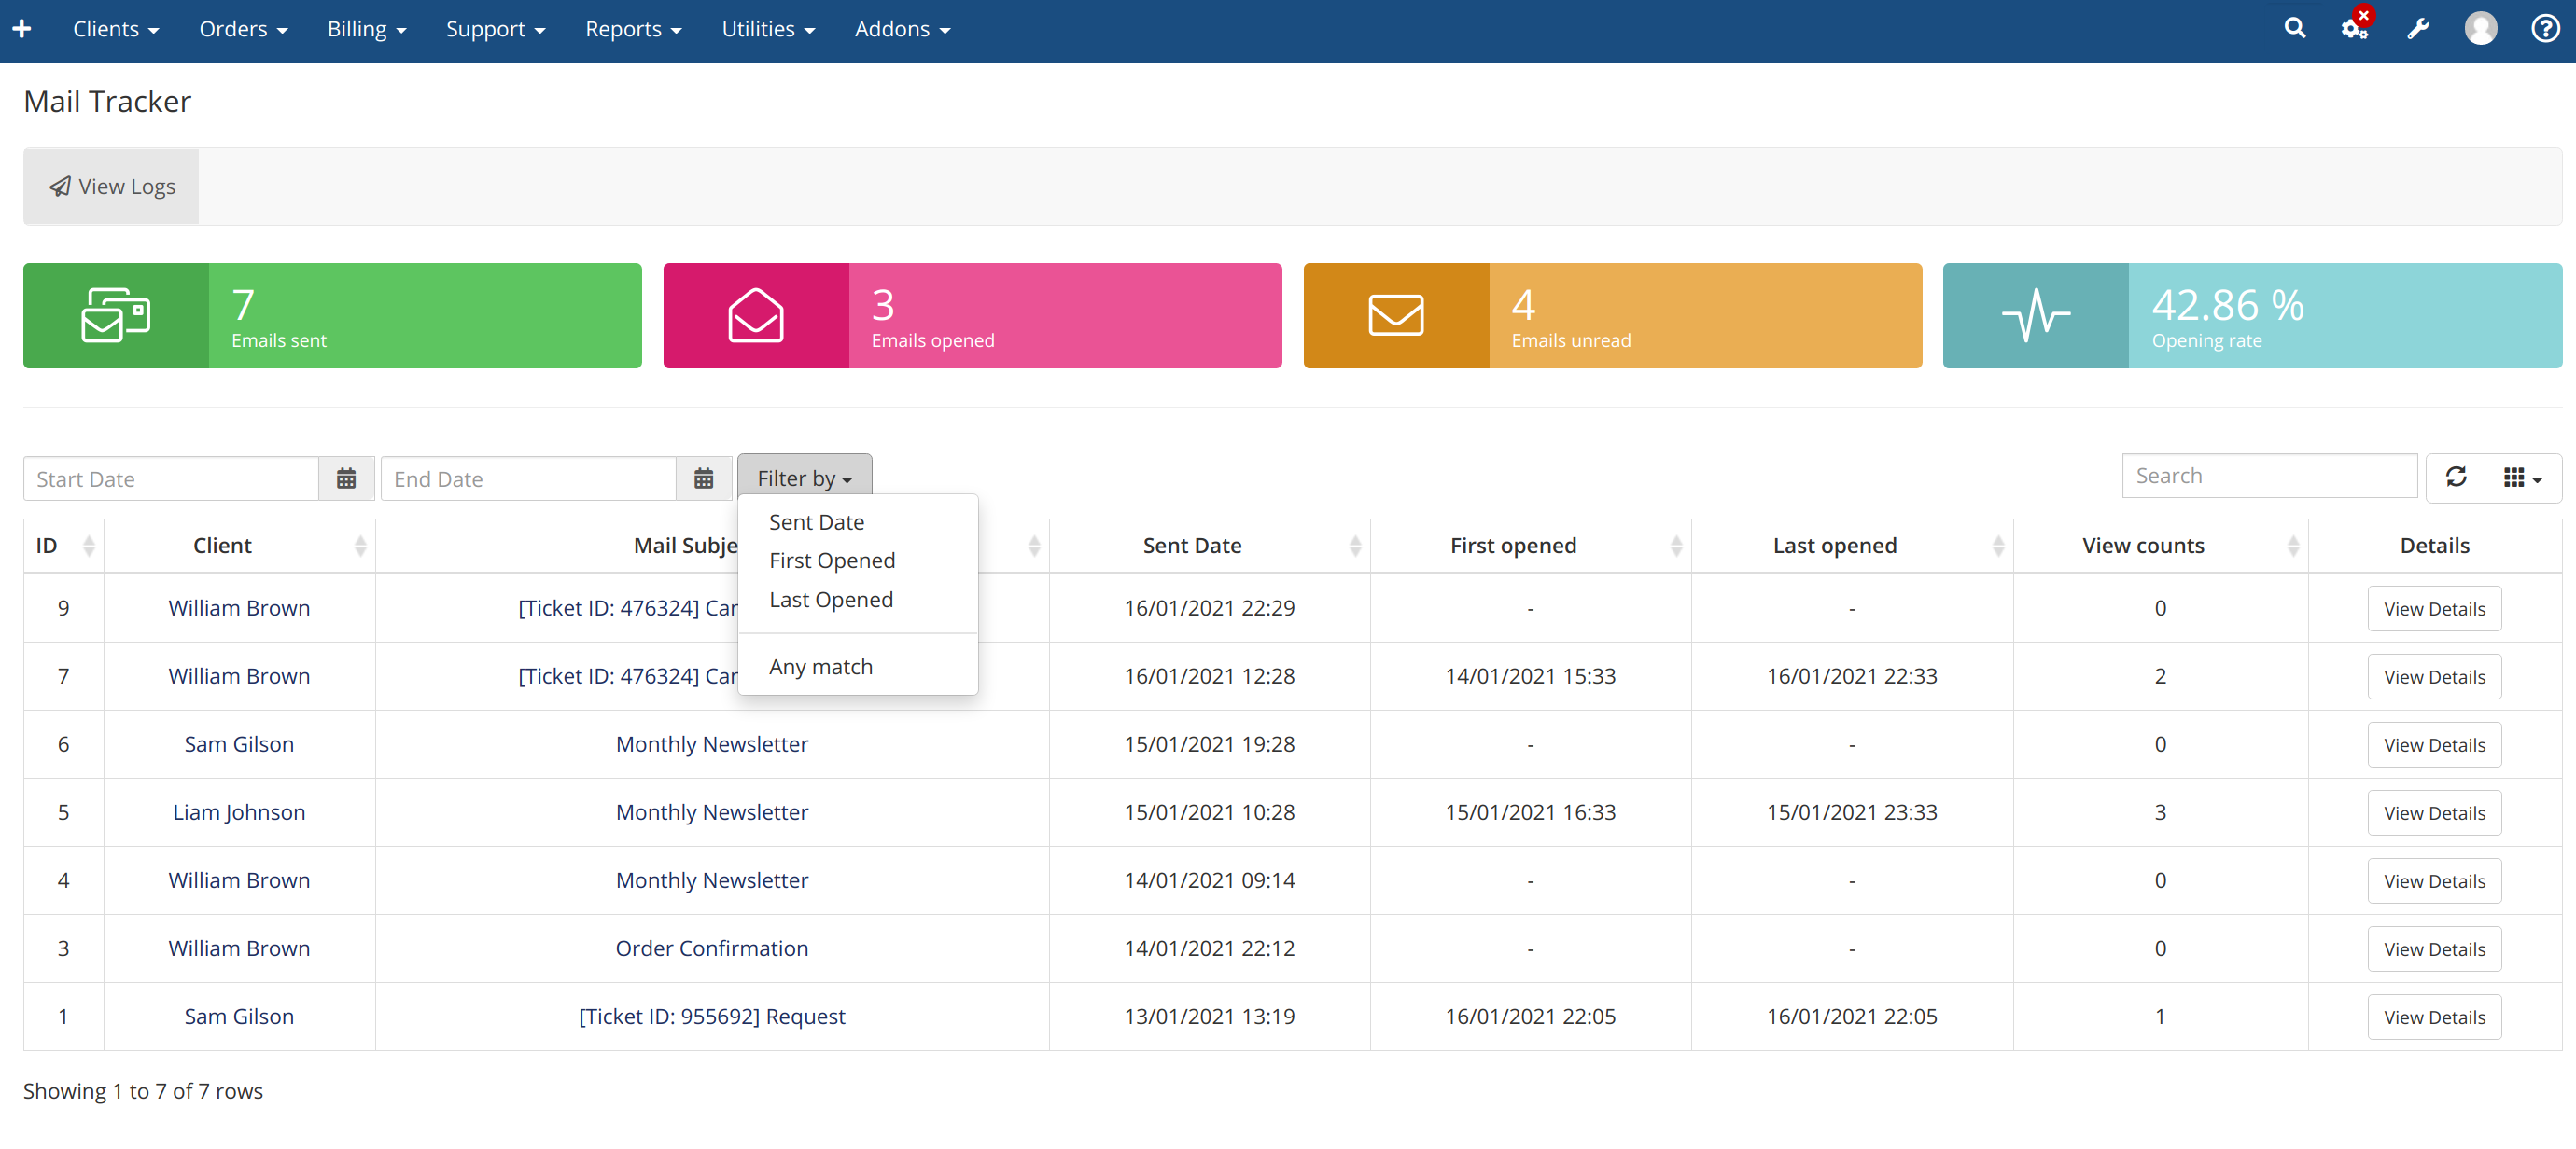Open Sam Gilson link in row 6
2576x1149 pixels.
click(239, 744)
